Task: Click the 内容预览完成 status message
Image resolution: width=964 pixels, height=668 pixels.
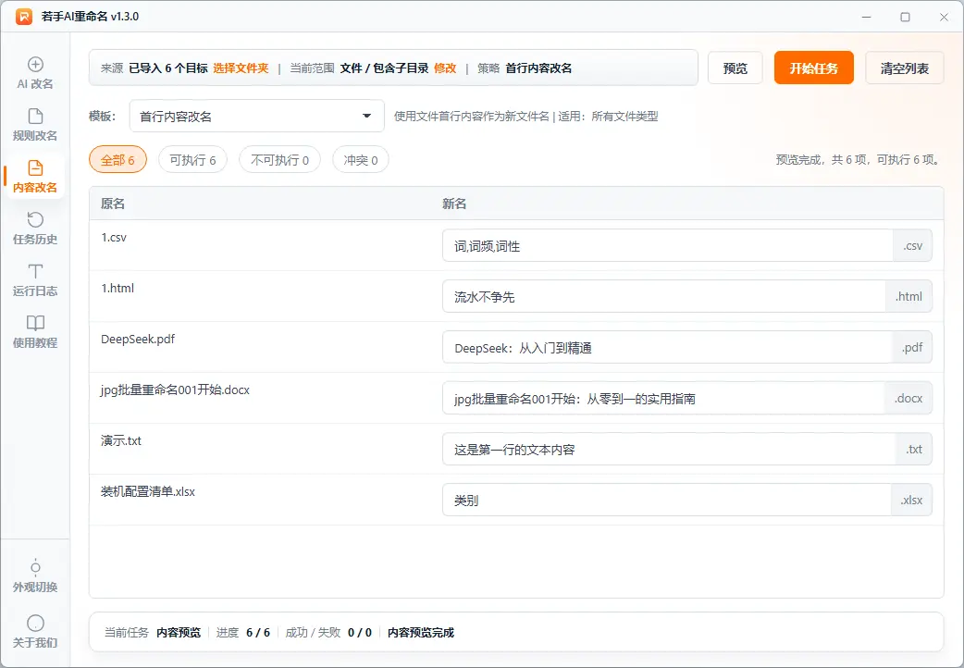Action: (421, 632)
